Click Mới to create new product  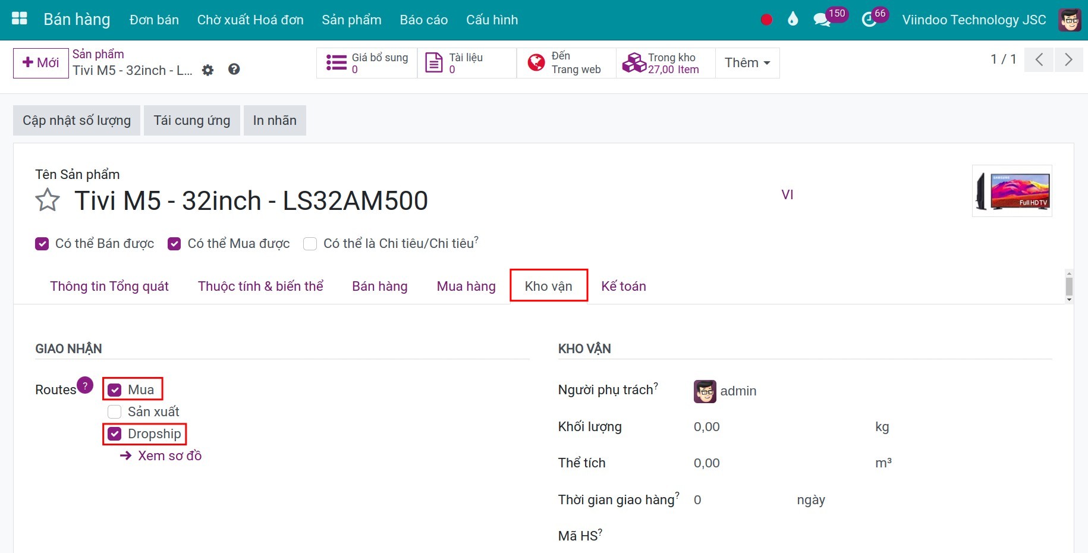pos(41,63)
